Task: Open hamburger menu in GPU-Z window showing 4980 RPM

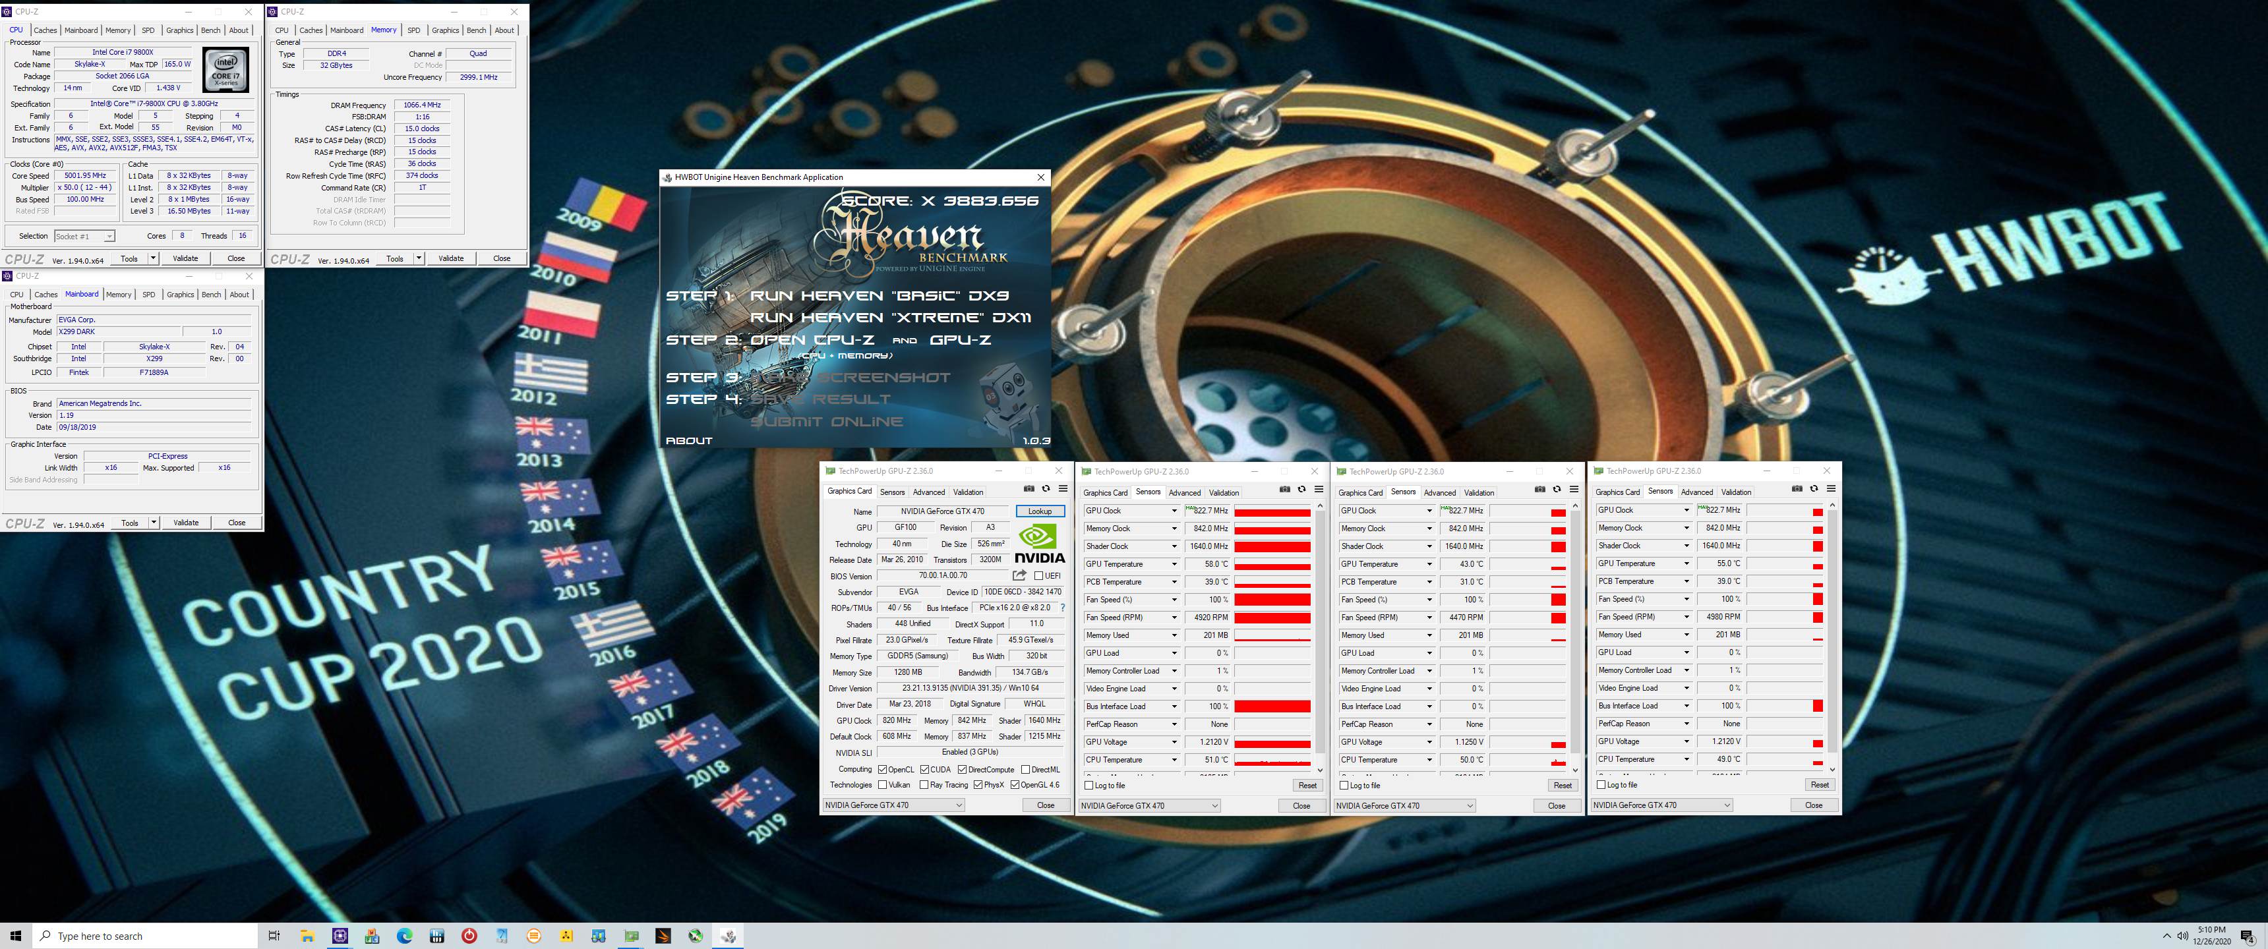Action: click(1830, 488)
